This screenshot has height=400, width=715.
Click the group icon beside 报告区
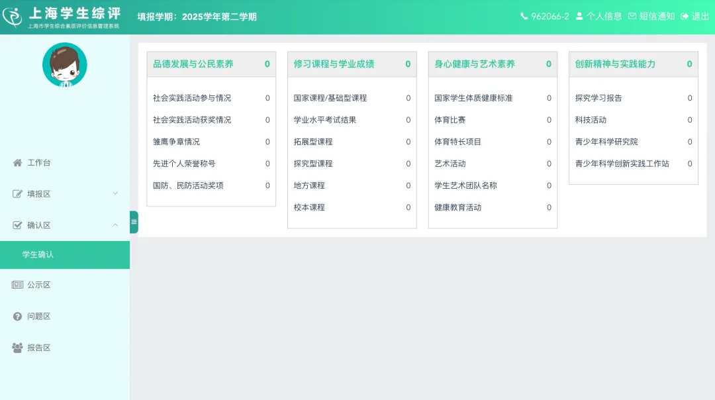[x=17, y=348]
